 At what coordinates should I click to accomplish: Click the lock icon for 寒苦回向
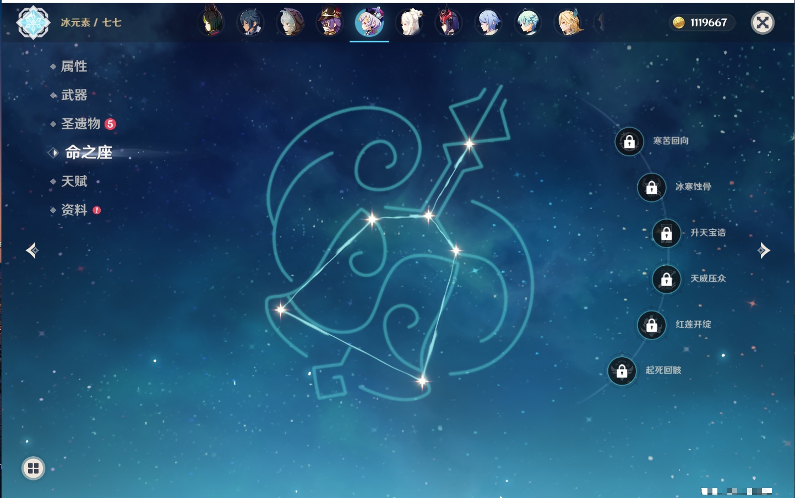click(629, 142)
